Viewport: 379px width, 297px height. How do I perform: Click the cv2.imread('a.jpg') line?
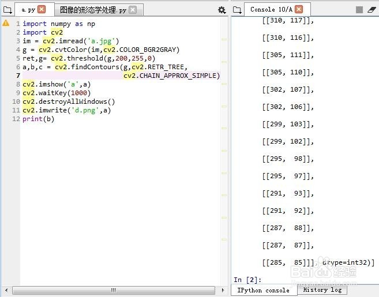tap(71, 41)
